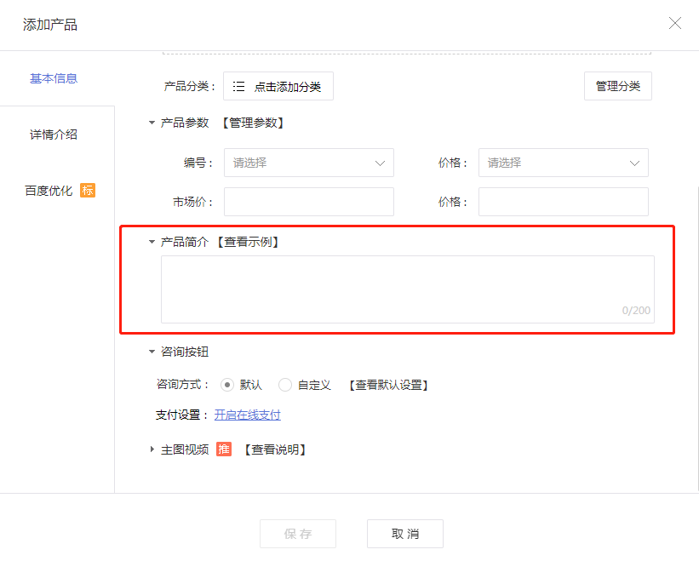Click the 价格 text input field
Viewport: 699px width, 561px height.
coord(564,202)
